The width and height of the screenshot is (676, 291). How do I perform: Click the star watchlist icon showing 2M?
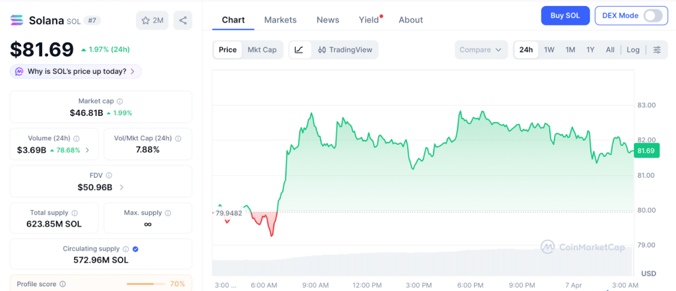coord(152,20)
